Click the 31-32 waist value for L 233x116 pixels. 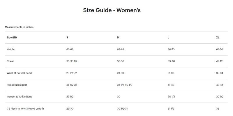tap(171, 73)
